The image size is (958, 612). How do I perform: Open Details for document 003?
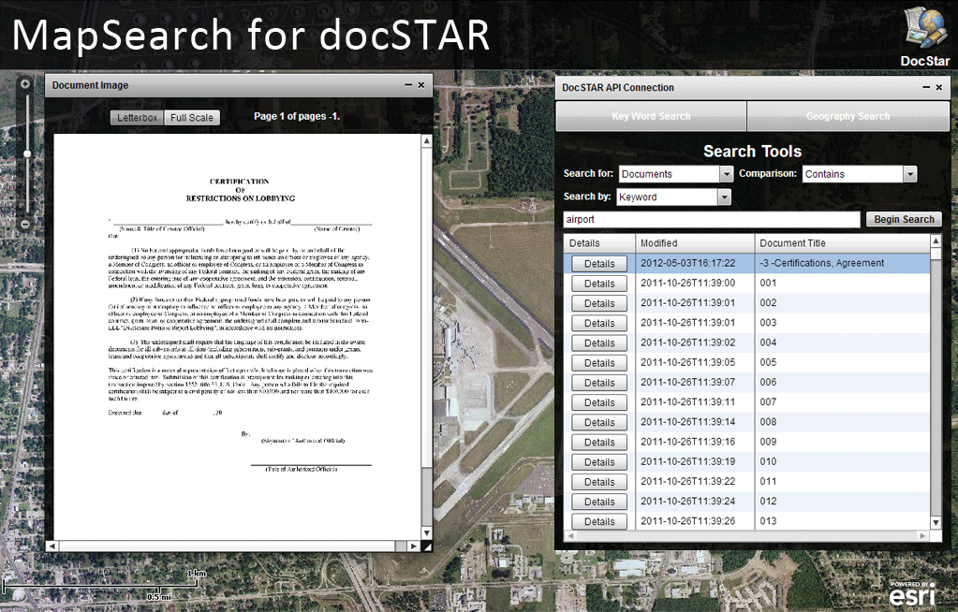[599, 323]
